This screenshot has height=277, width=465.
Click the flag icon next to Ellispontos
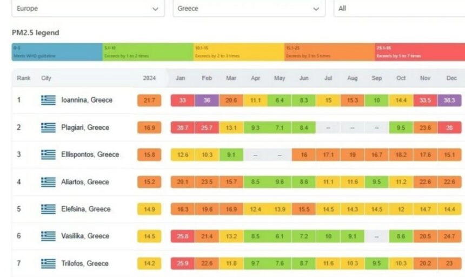coord(48,154)
